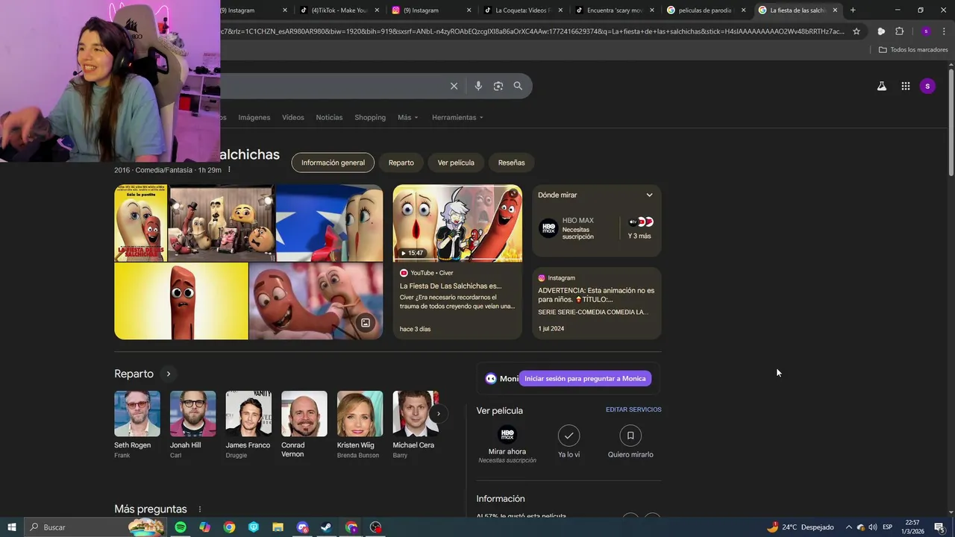This screenshot has width=955, height=537.
Task: Clear the search box with the X icon
Action: coord(454,86)
